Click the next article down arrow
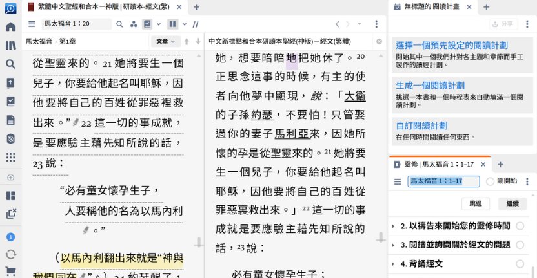 198,41
